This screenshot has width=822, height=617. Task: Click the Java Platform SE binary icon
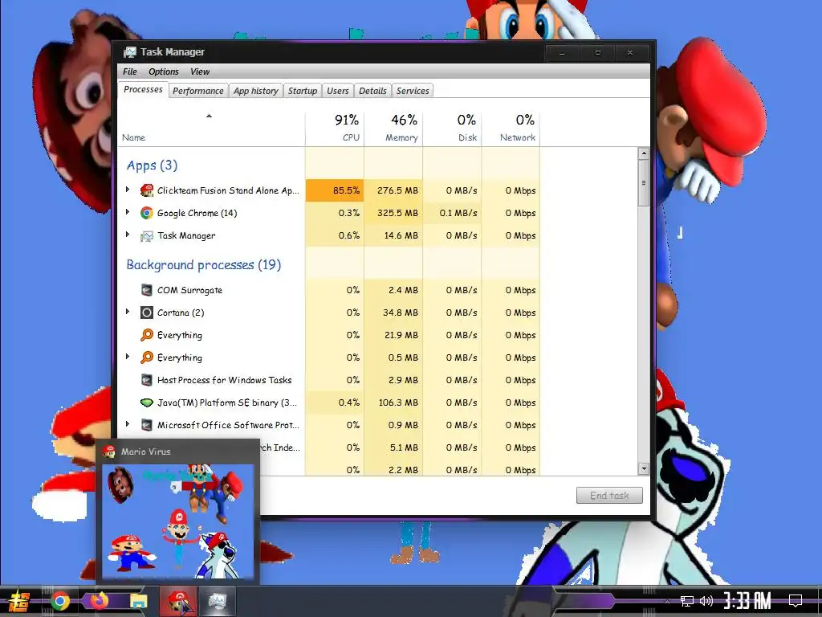147,402
